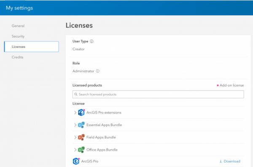Open the Credits settings tab

[17, 57]
